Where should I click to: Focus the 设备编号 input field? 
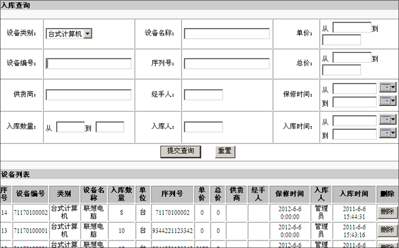(x=89, y=64)
